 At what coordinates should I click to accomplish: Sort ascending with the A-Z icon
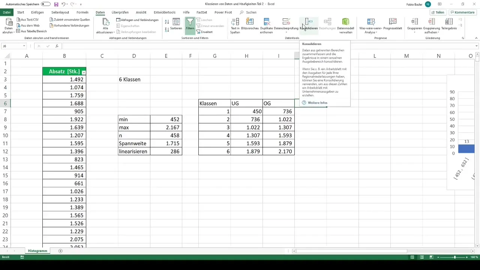(167, 22)
